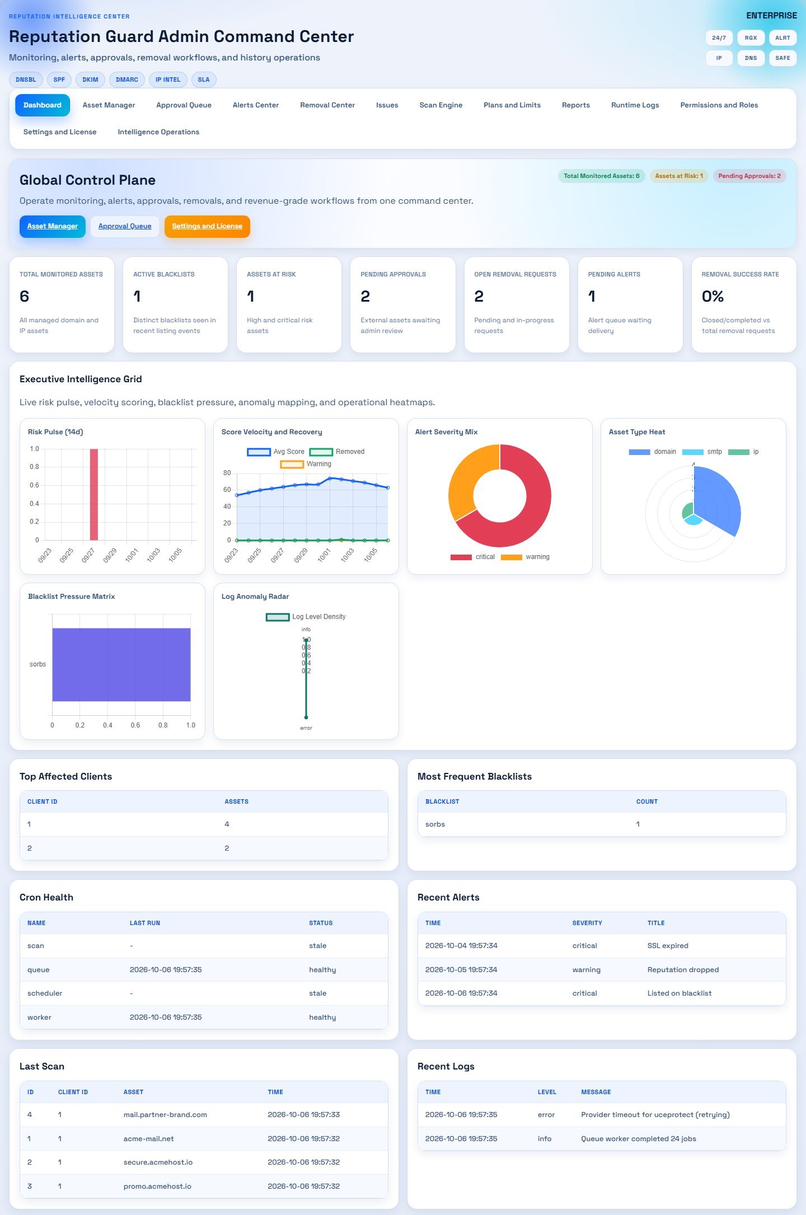
Task: Click the Open Removal Requests stat card
Action: tap(517, 304)
